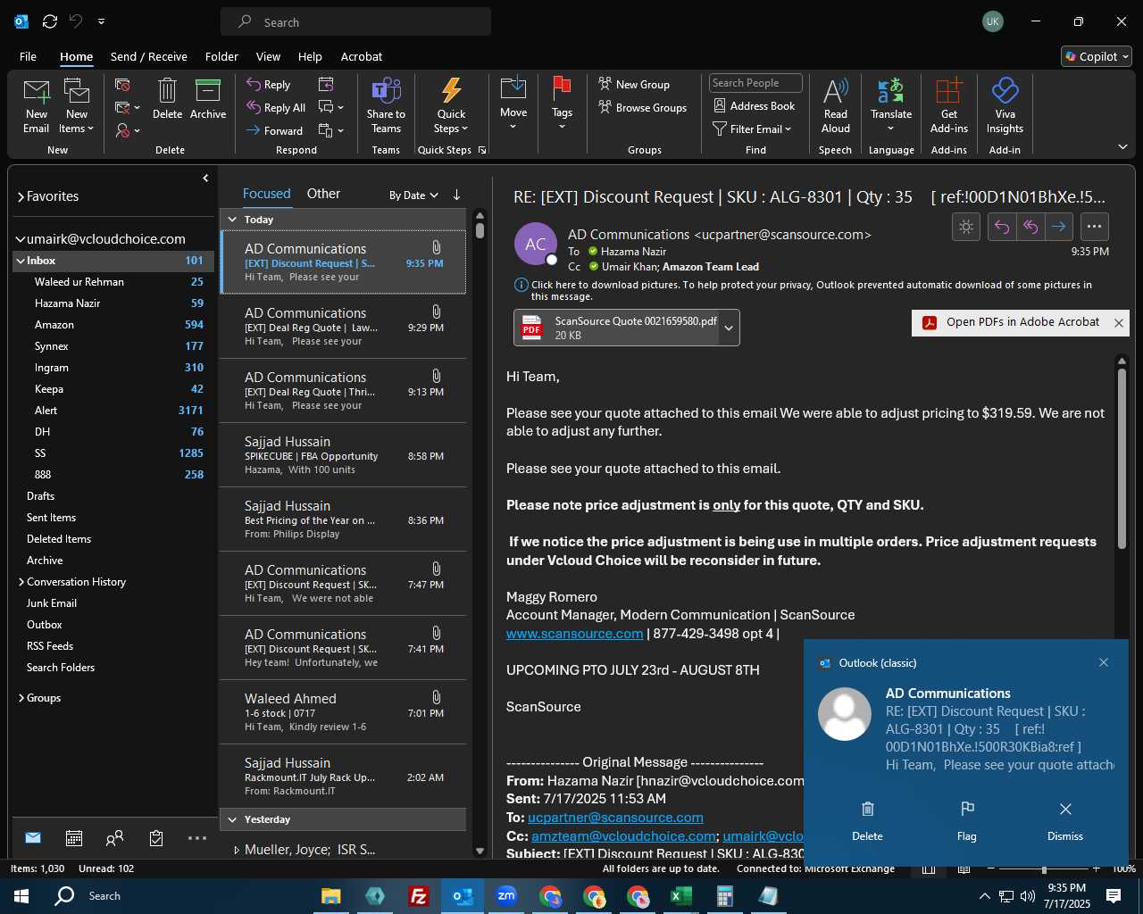Open the Send / Receive tab
This screenshot has height=914, width=1143.
pyautogui.click(x=149, y=56)
